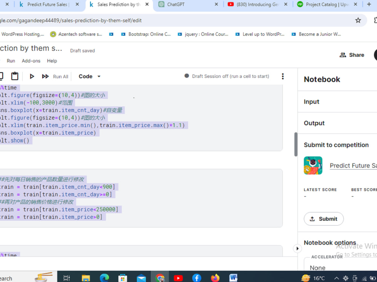The image size is (377, 282).
Task: Open File Explorer from taskbar
Action: click(x=86, y=278)
